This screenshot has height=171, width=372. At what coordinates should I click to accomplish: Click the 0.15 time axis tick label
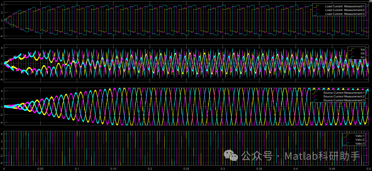tap(113, 169)
